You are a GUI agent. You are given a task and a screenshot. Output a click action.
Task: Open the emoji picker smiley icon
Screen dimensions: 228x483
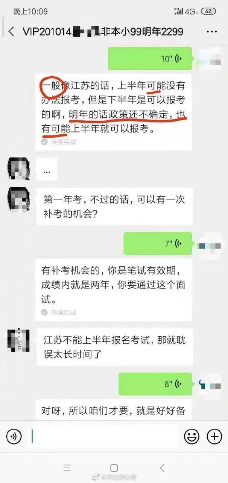click(192, 437)
